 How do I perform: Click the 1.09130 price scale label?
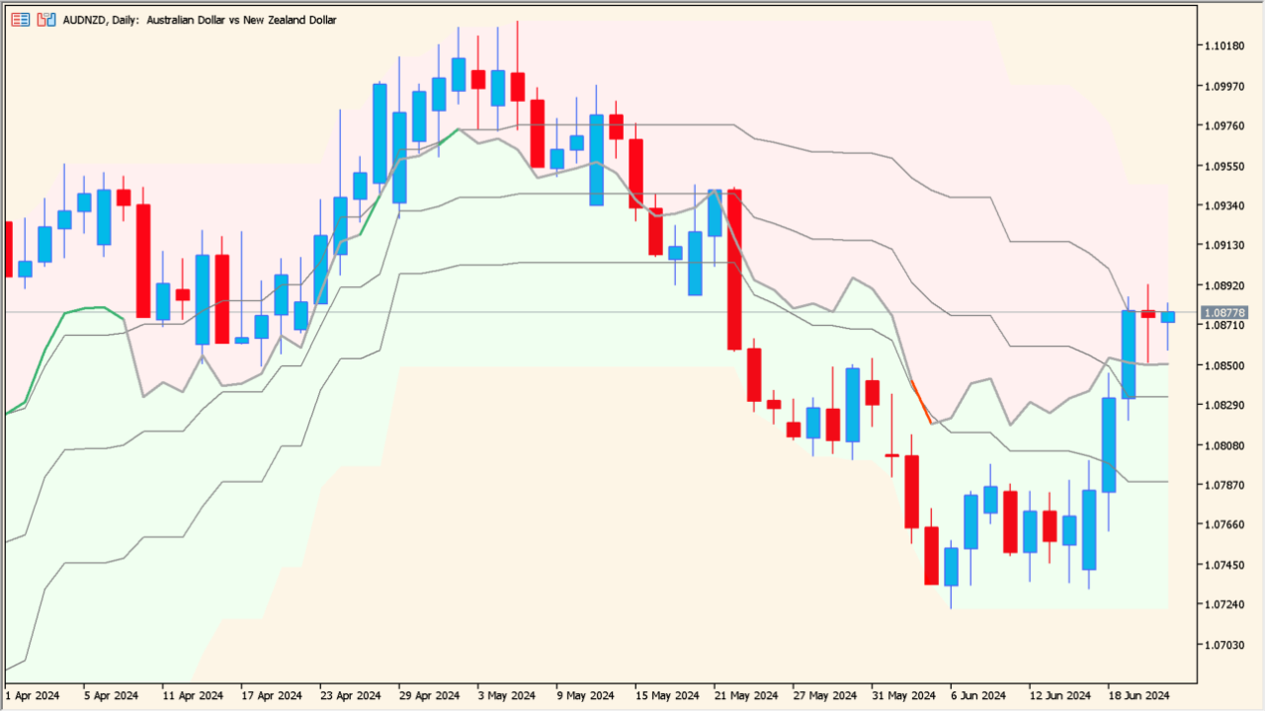(x=1223, y=245)
